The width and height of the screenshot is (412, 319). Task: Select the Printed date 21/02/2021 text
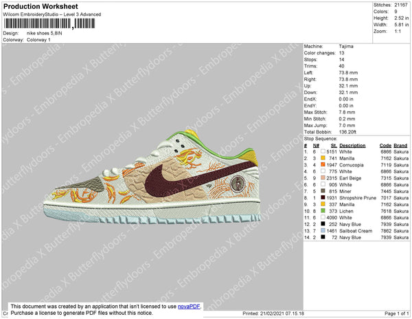point(273,313)
